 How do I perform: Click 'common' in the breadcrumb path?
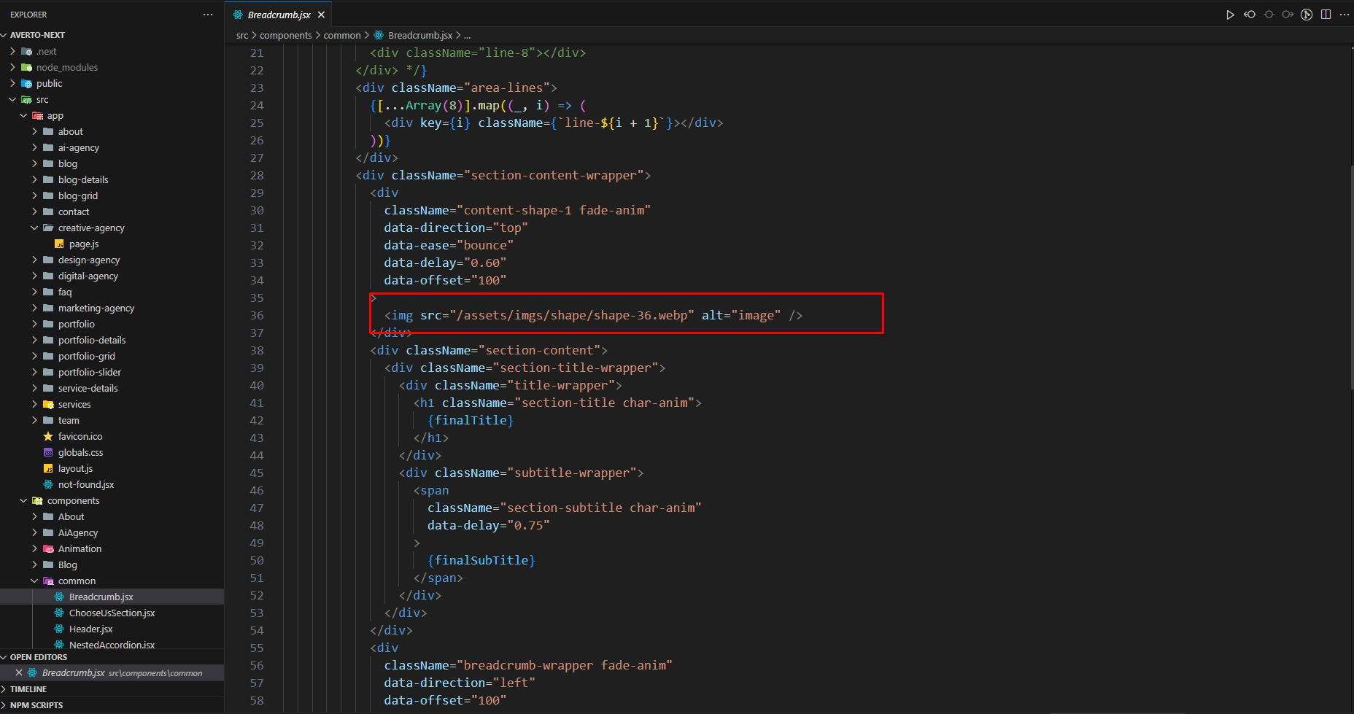pyautogui.click(x=342, y=35)
